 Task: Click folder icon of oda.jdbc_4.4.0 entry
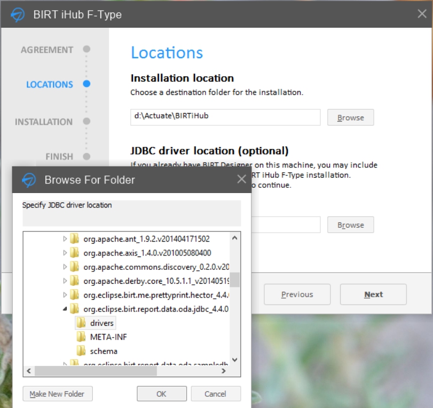(x=75, y=309)
